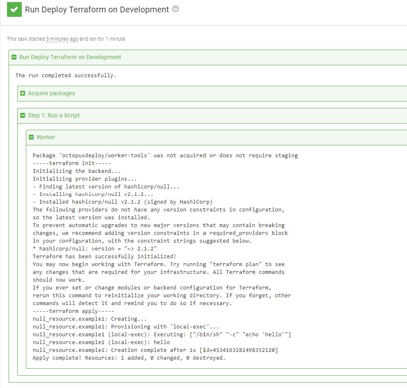The width and height of the screenshot is (407, 388).
Task: Click the 3 minutes ago link
Action: tap(62, 39)
